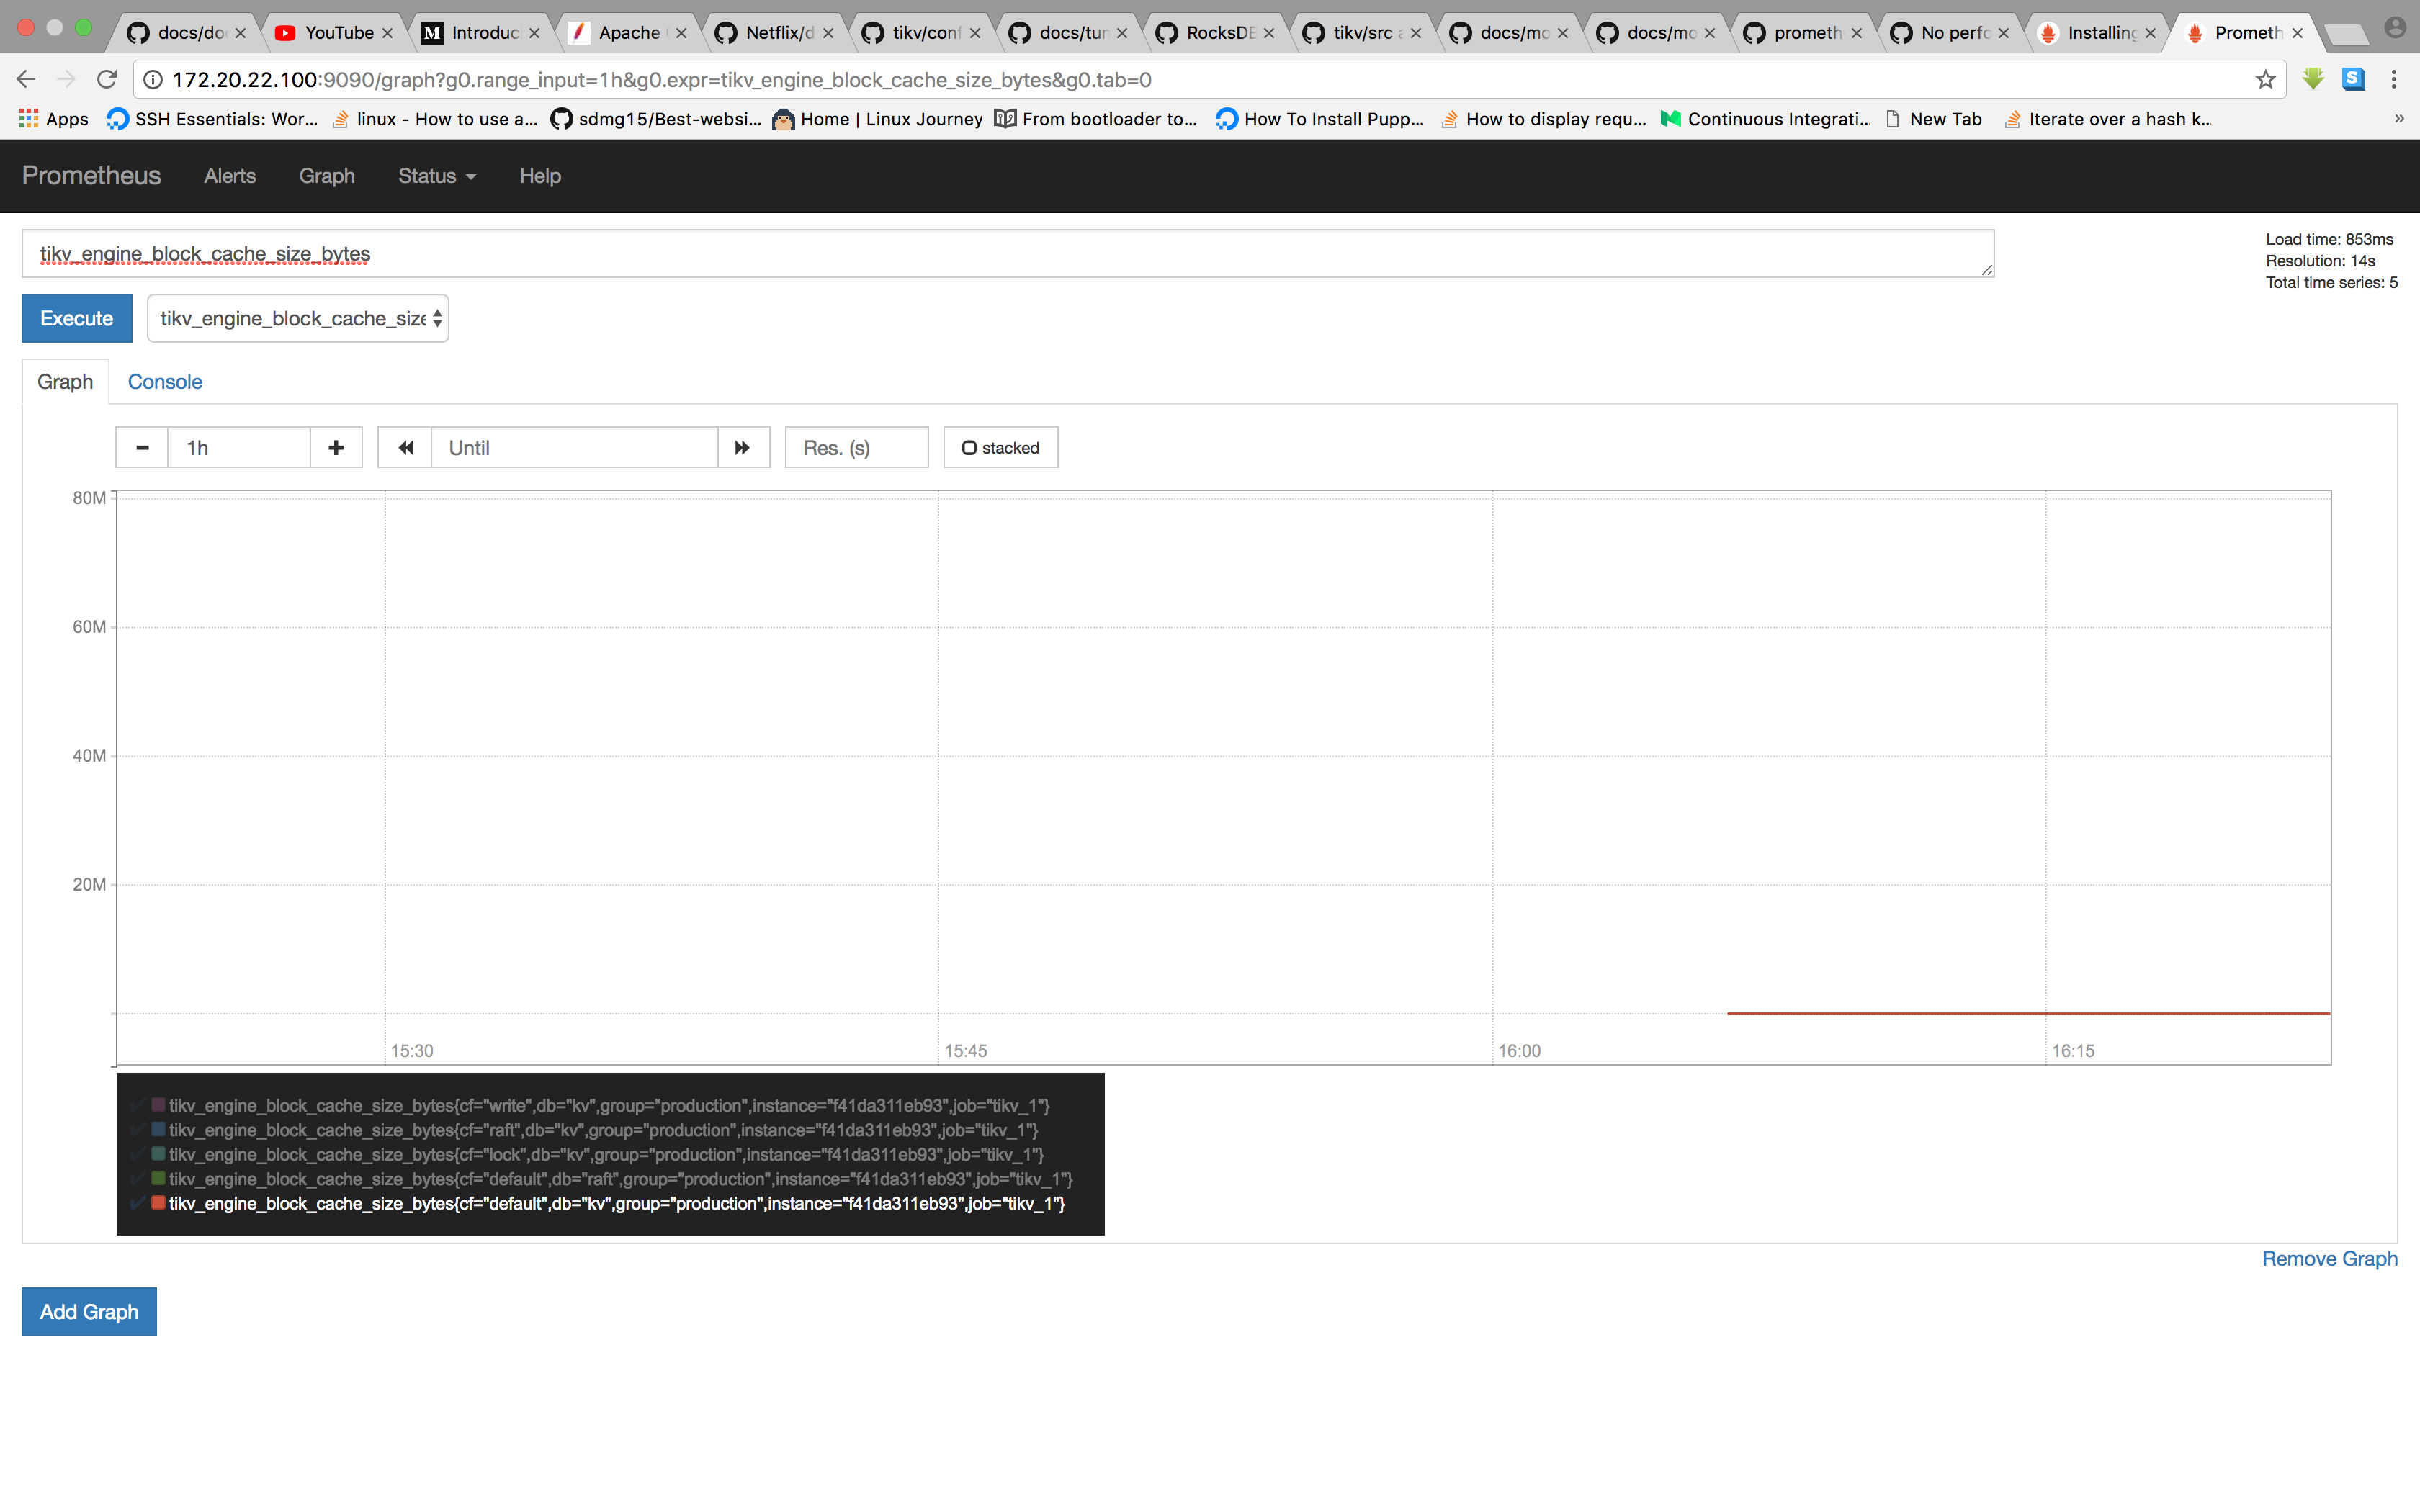Image resolution: width=2420 pixels, height=1512 pixels.
Task: Click the zoom-in plus icon on graph controls
Action: point(335,447)
